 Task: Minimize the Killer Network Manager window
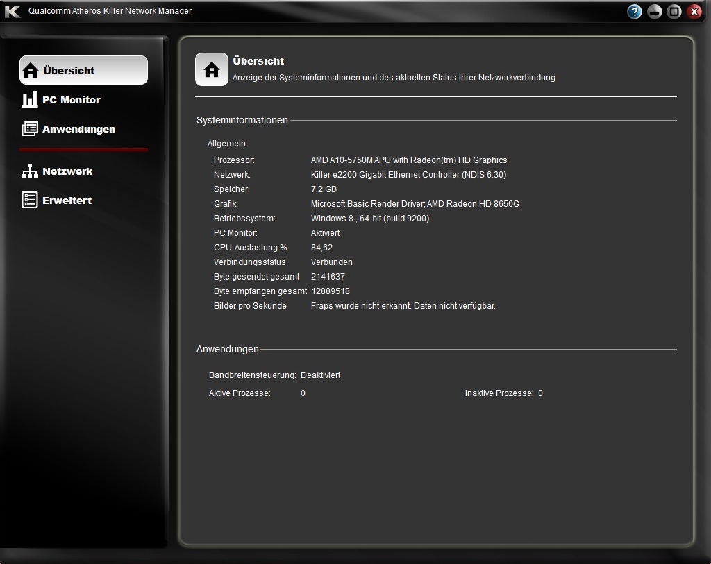coord(654,12)
